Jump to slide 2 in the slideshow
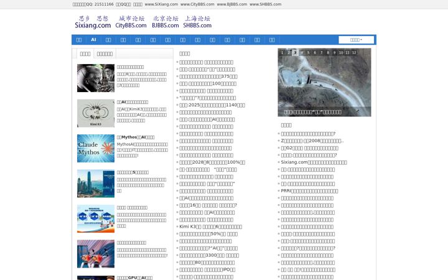Viewport: 448px width, 280px height. (x=289, y=52)
